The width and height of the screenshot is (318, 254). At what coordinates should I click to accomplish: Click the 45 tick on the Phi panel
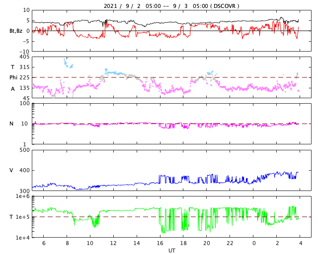(25, 98)
